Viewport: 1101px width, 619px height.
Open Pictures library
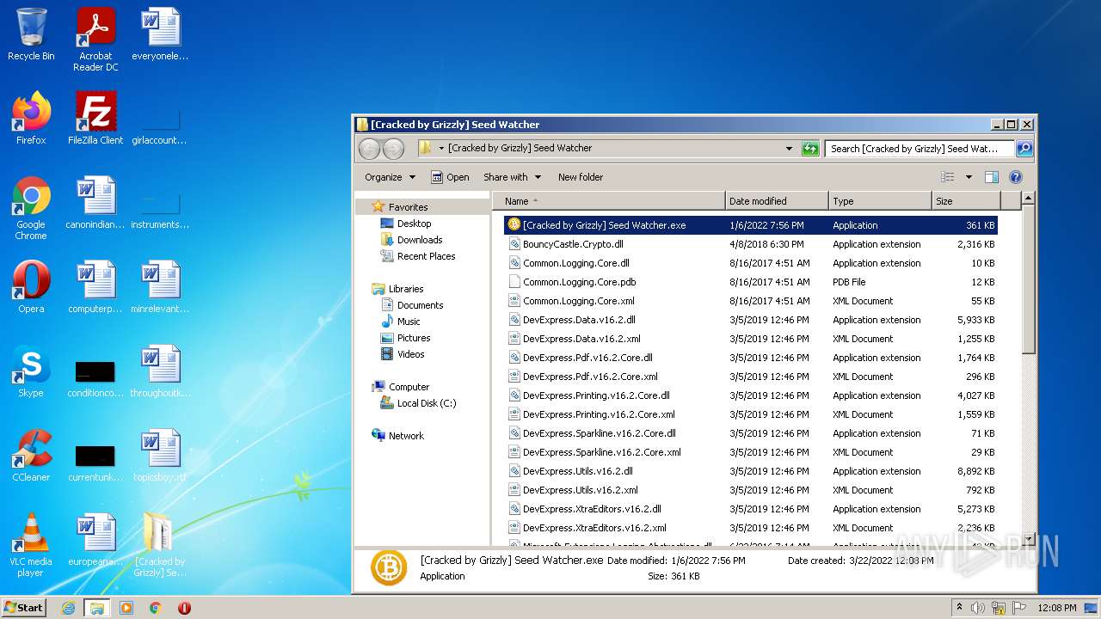(x=414, y=338)
